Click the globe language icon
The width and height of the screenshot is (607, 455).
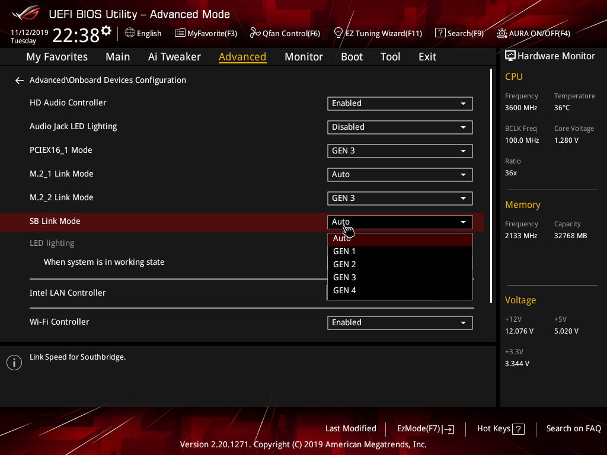[x=130, y=33]
